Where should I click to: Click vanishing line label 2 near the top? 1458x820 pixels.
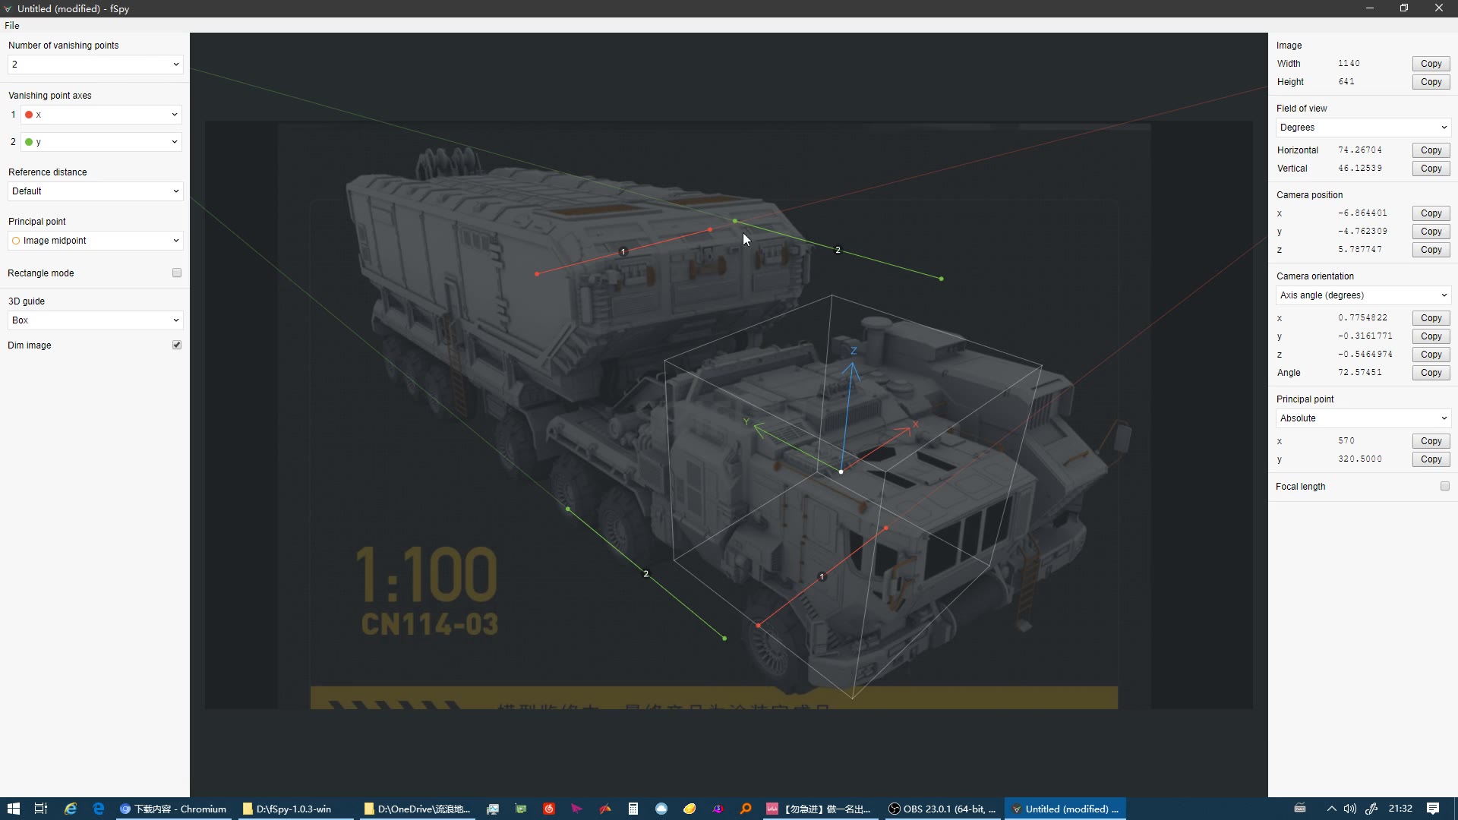pyautogui.click(x=838, y=250)
